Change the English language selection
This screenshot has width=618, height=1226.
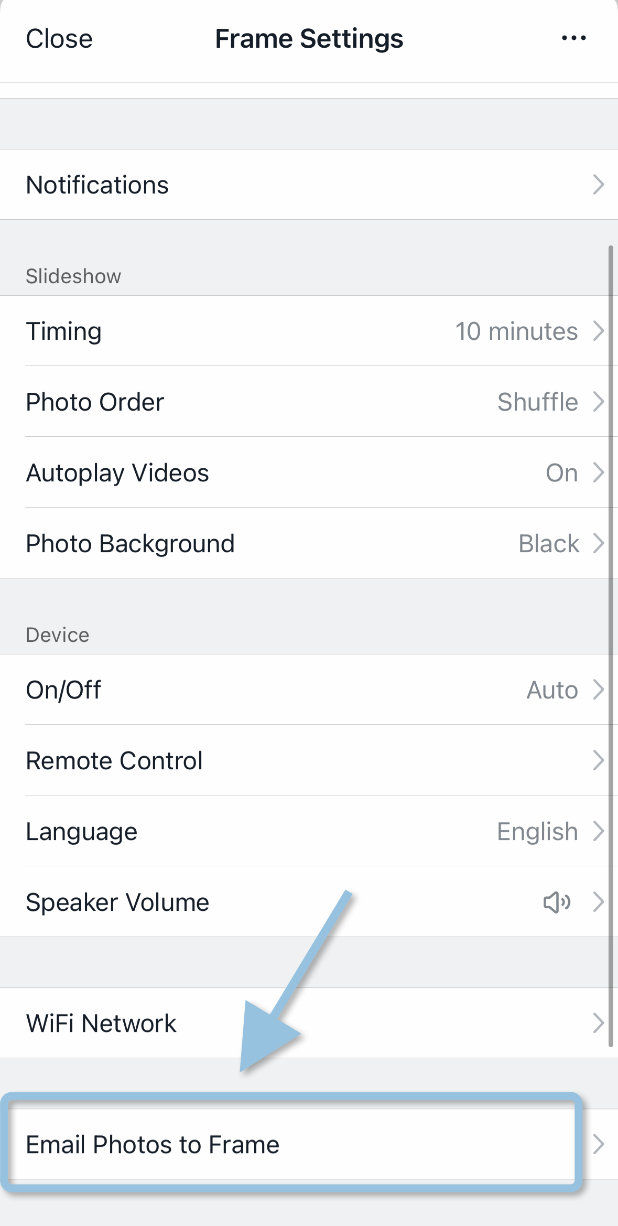tap(537, 832)
